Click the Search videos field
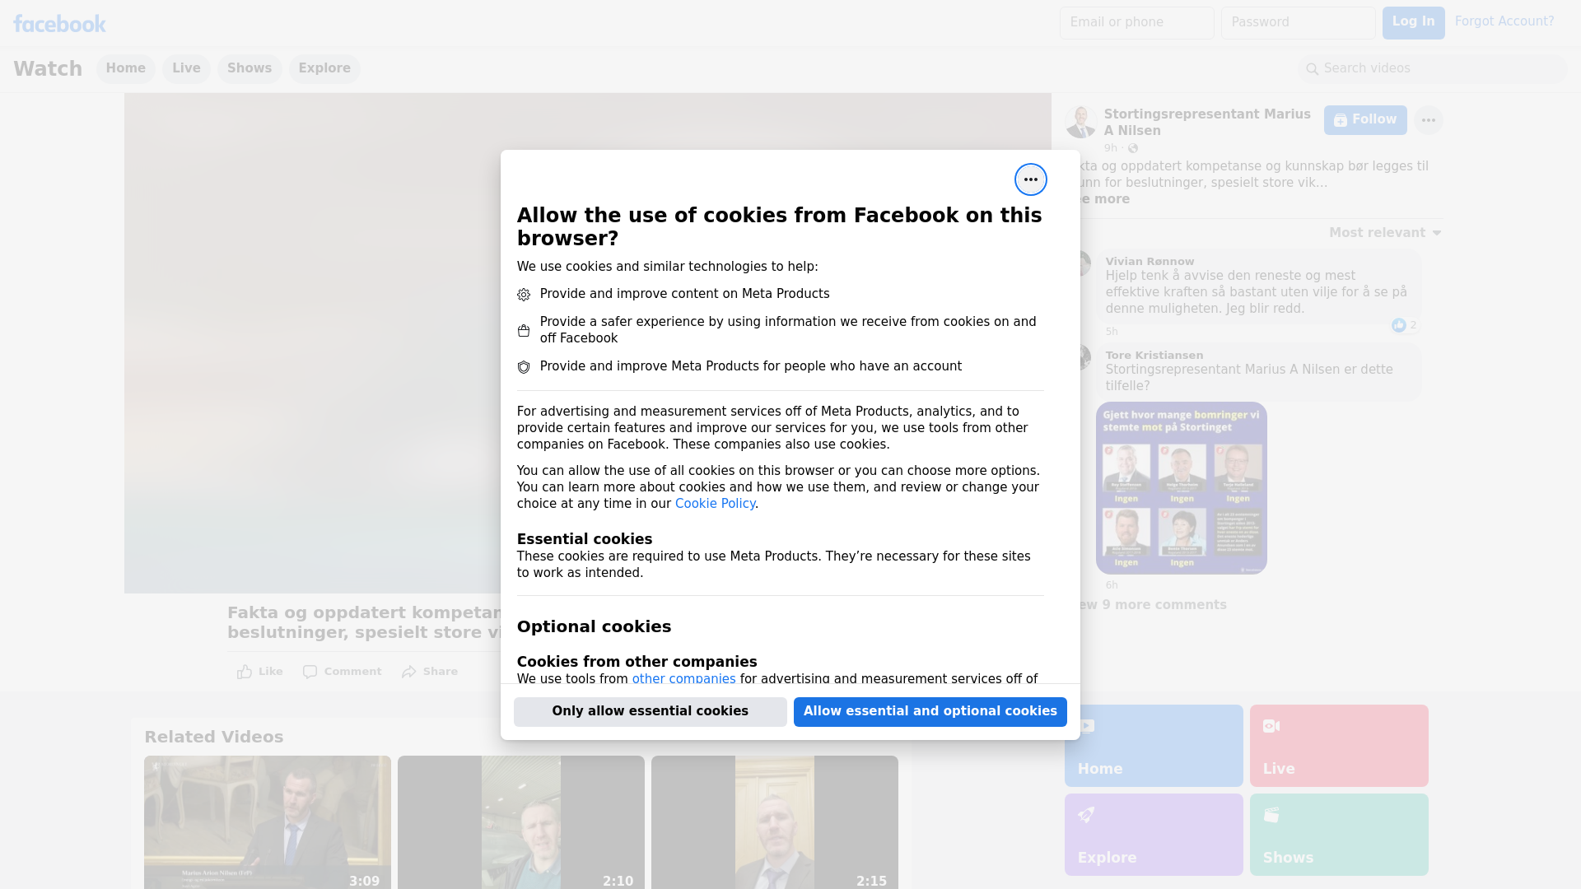 (x=1433, y=69)
